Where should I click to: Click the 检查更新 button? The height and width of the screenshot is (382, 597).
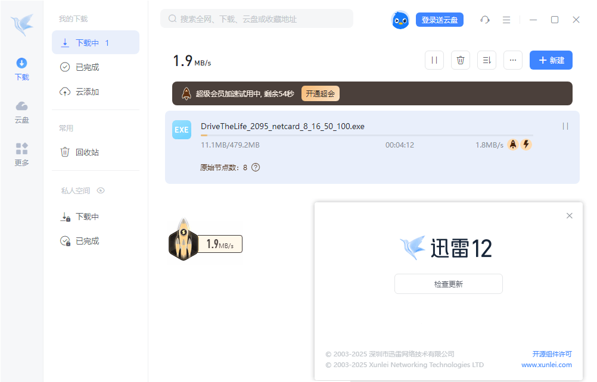pos(448,284)
